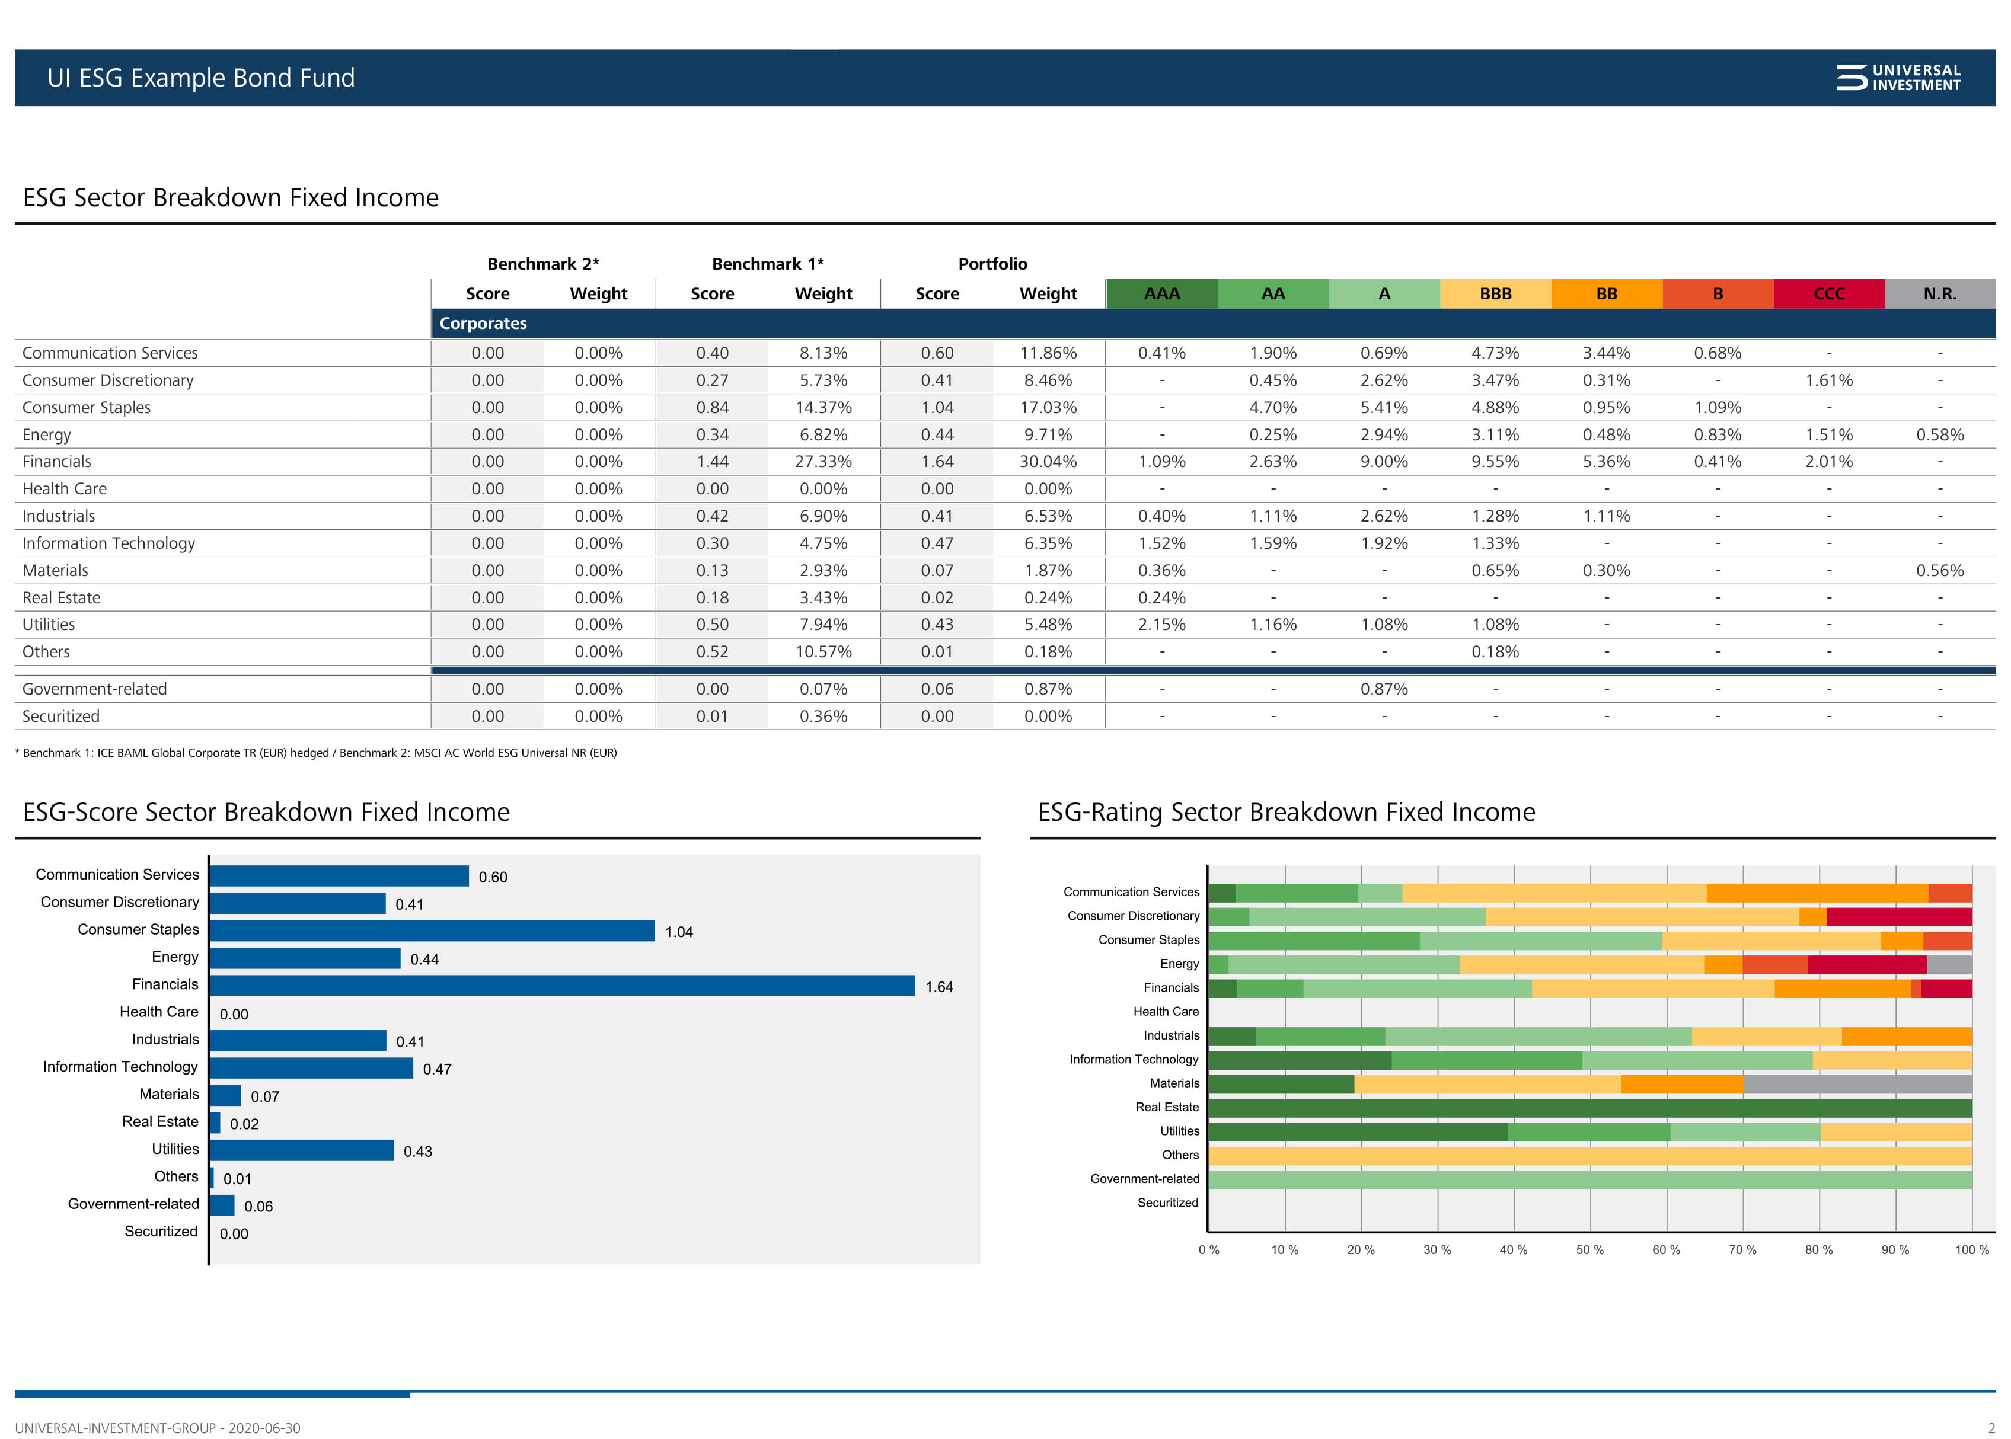The width and height of the screenshot is (2011, 1439).
Task: Select the AAA rating column header
Action: 1161,293
